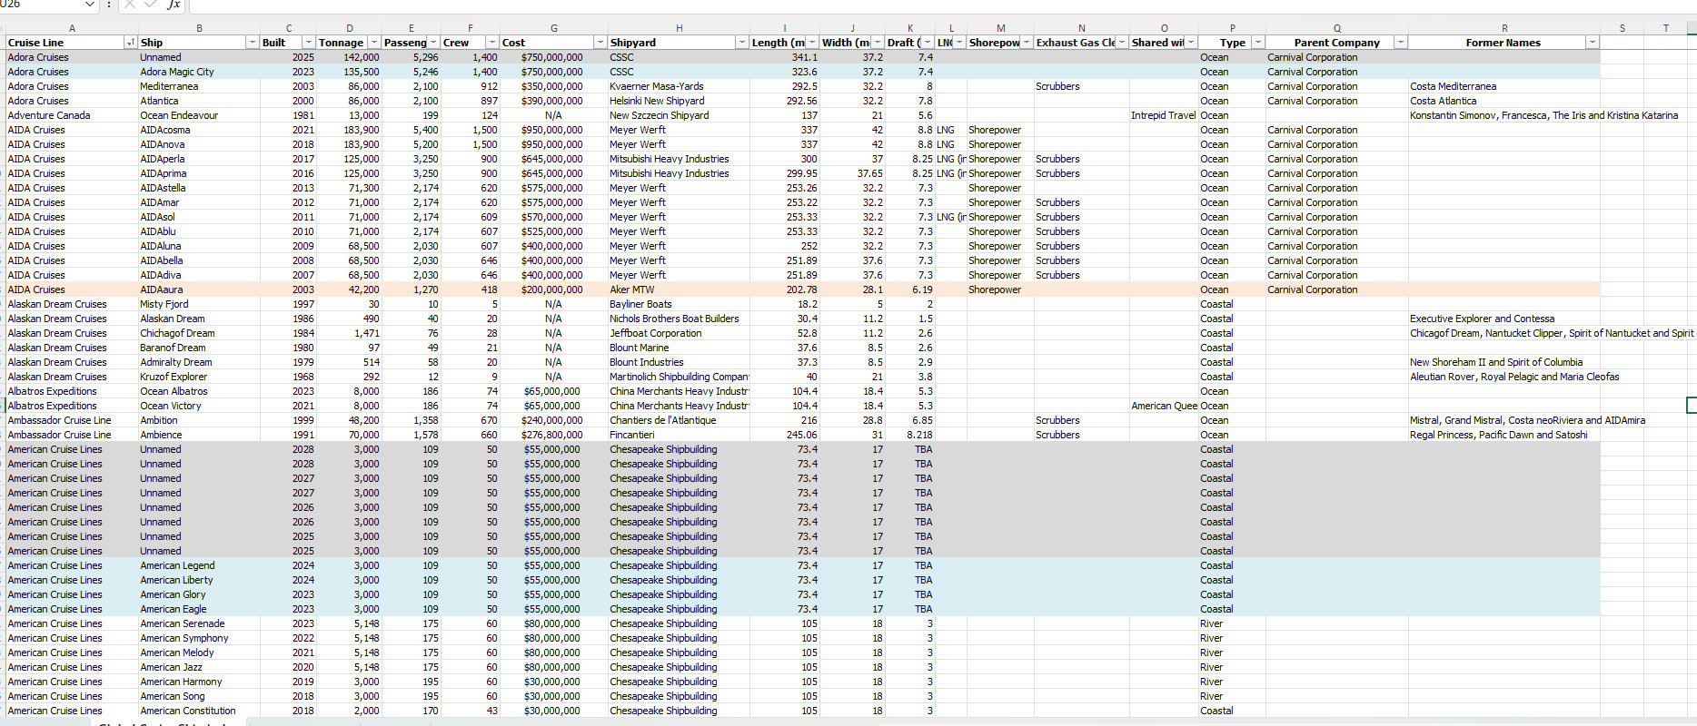The height and width of the screenshot is (726, 1697).
Task: Open the Shared with column filter dropdown
Action: click(1191, 43)
